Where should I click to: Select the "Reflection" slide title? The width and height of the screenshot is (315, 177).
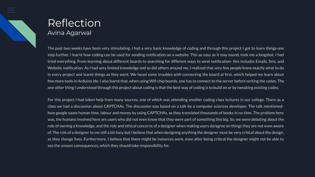pyautogui.click(x=74, y=23)
